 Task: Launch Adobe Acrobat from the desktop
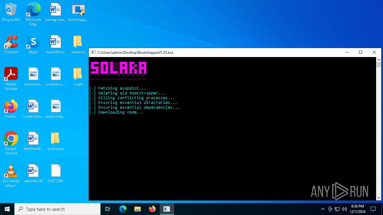[x=11, y=79]
